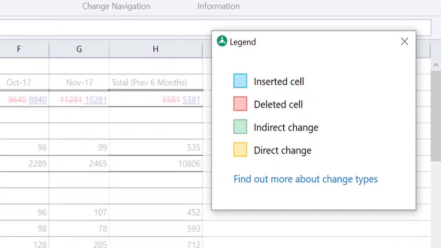Select cell with value 712

[x=156, y=243]
